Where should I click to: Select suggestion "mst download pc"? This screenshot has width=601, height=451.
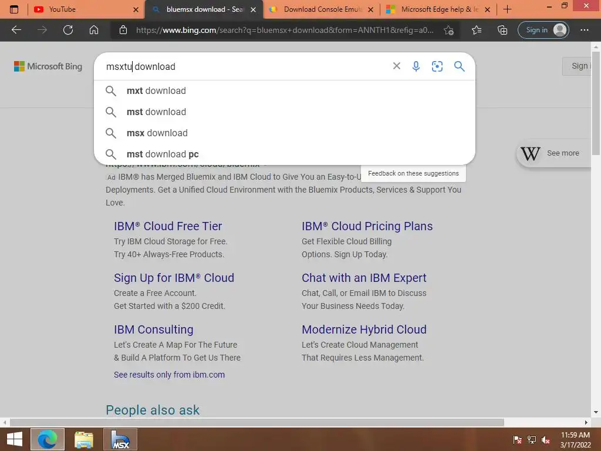click(285, 154)
